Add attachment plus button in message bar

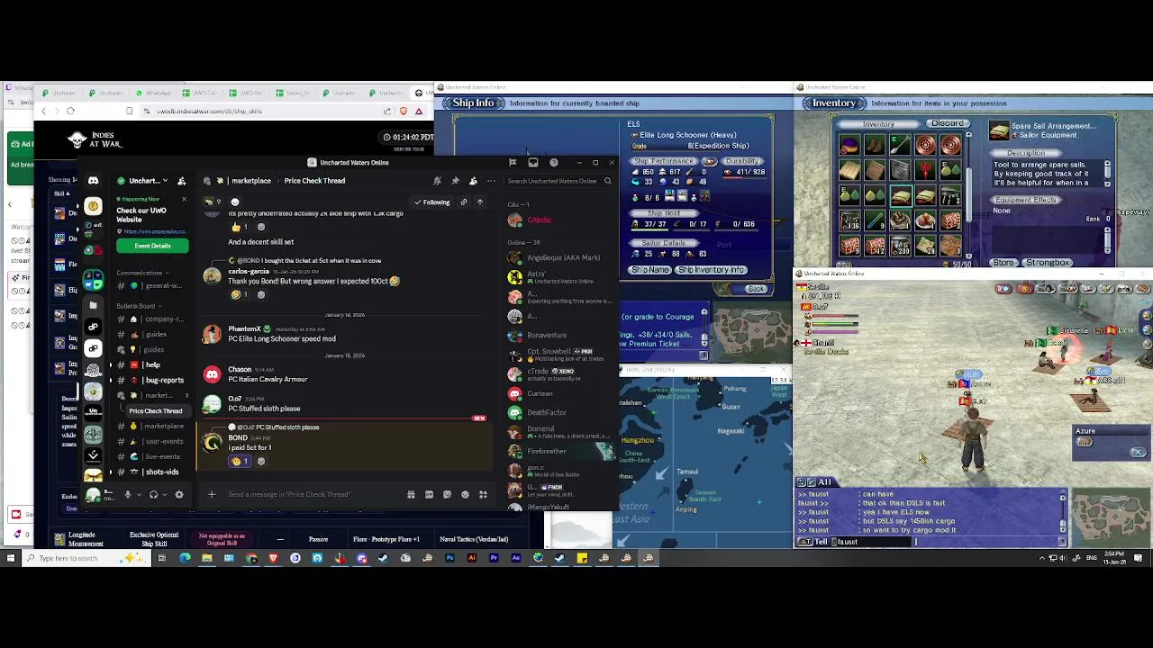212,494
